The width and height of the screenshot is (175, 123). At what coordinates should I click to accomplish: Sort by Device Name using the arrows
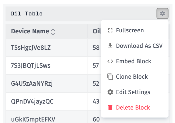(53, 31)
